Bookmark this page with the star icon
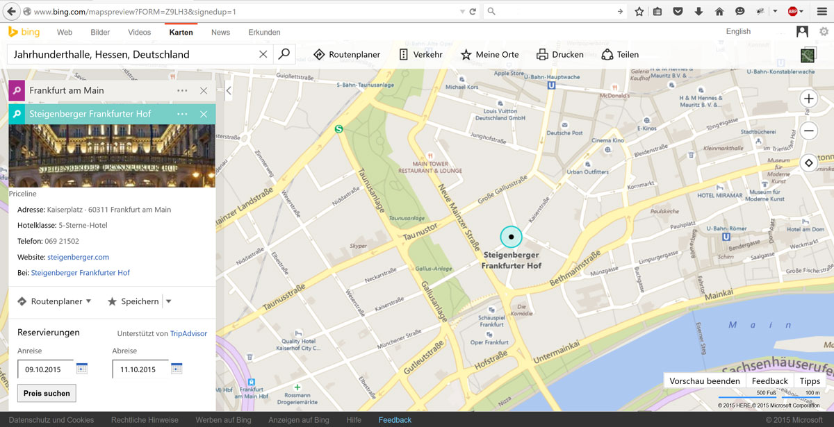Image resolution: width=834 pixels, height=427 pixels. pyautogui.click(x=639, y=11)
